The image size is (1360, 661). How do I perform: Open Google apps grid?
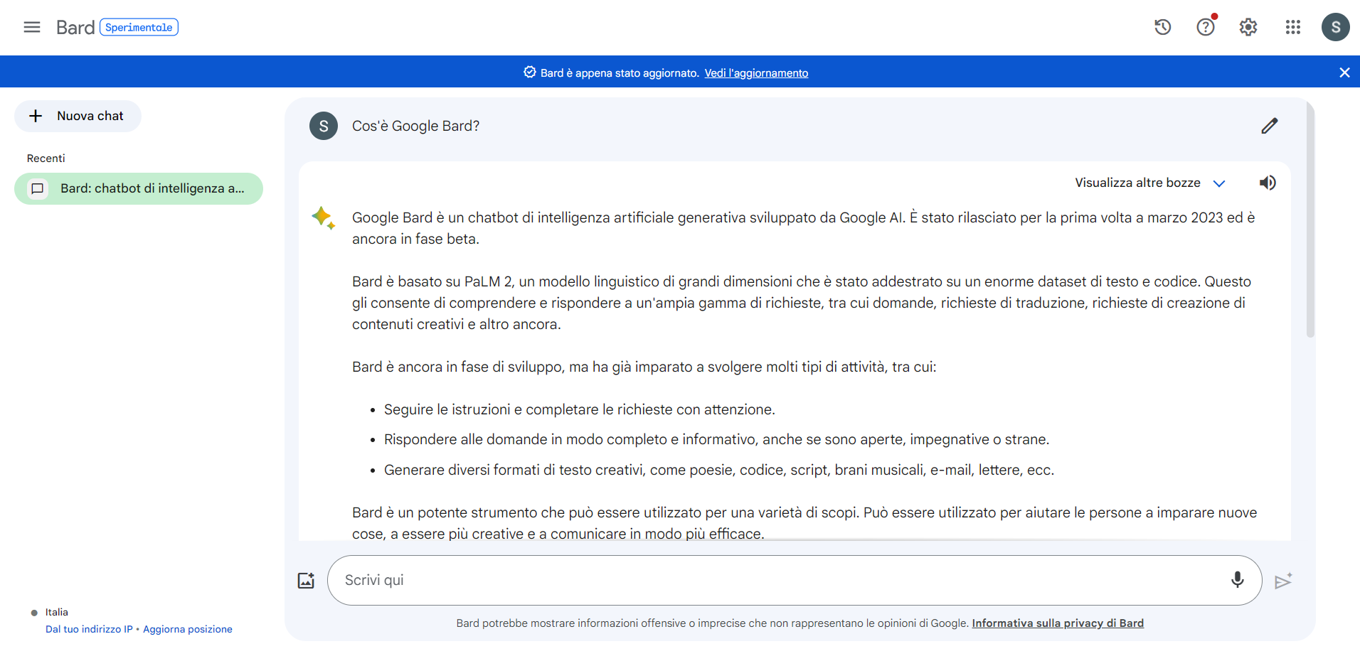click(x=1292, y=27)
